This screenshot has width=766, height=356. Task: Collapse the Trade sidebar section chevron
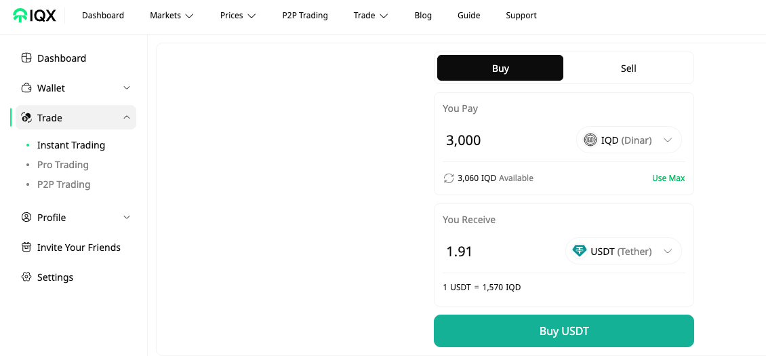[127, 117]
